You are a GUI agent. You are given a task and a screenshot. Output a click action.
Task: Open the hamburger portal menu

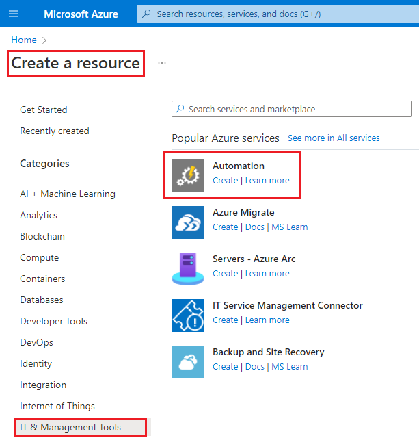(x=14, y=14)
